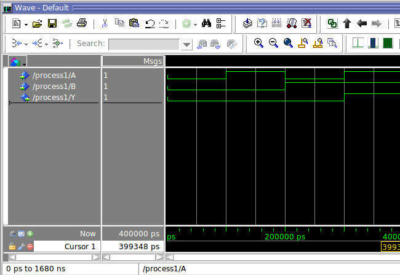Image resolution: width=400 pixels, height=275 pixels.
Task: Toggle the cursor lock icon
Action: click(x=12, y=247)
